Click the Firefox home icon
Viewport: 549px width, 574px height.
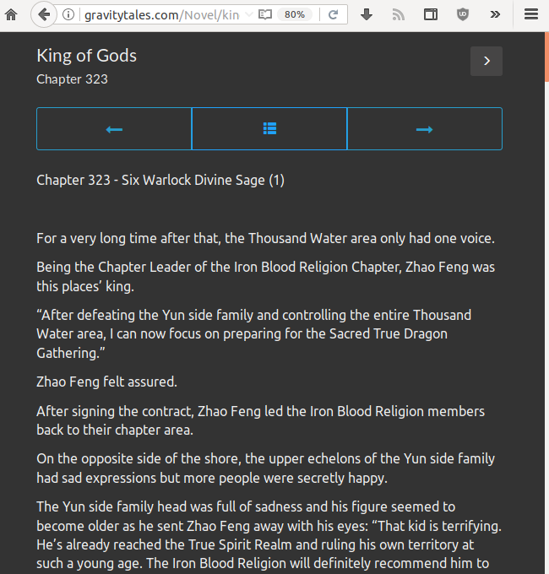(11, 14)
